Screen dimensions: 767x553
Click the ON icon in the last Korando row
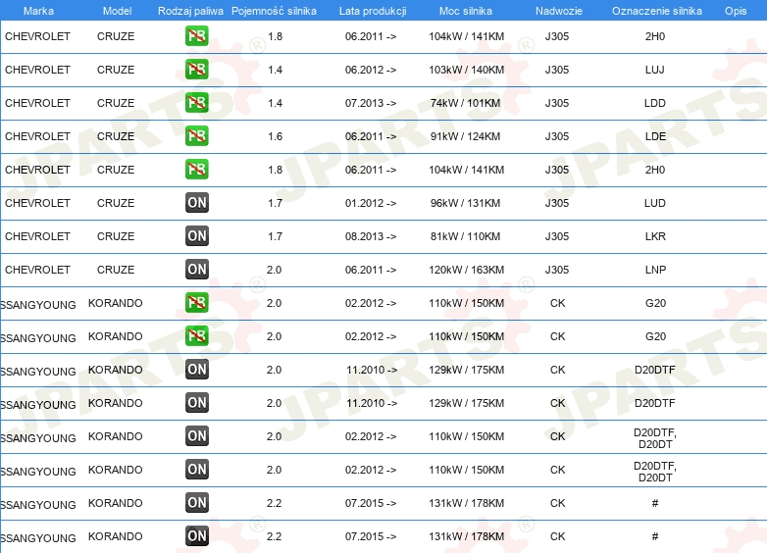coord(196,536)
